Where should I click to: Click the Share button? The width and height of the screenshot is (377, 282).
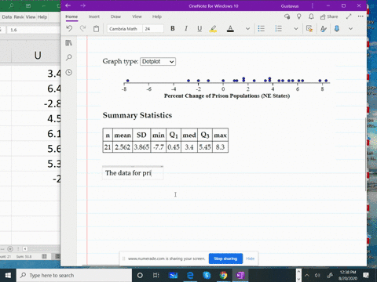(x=329, y=16)
